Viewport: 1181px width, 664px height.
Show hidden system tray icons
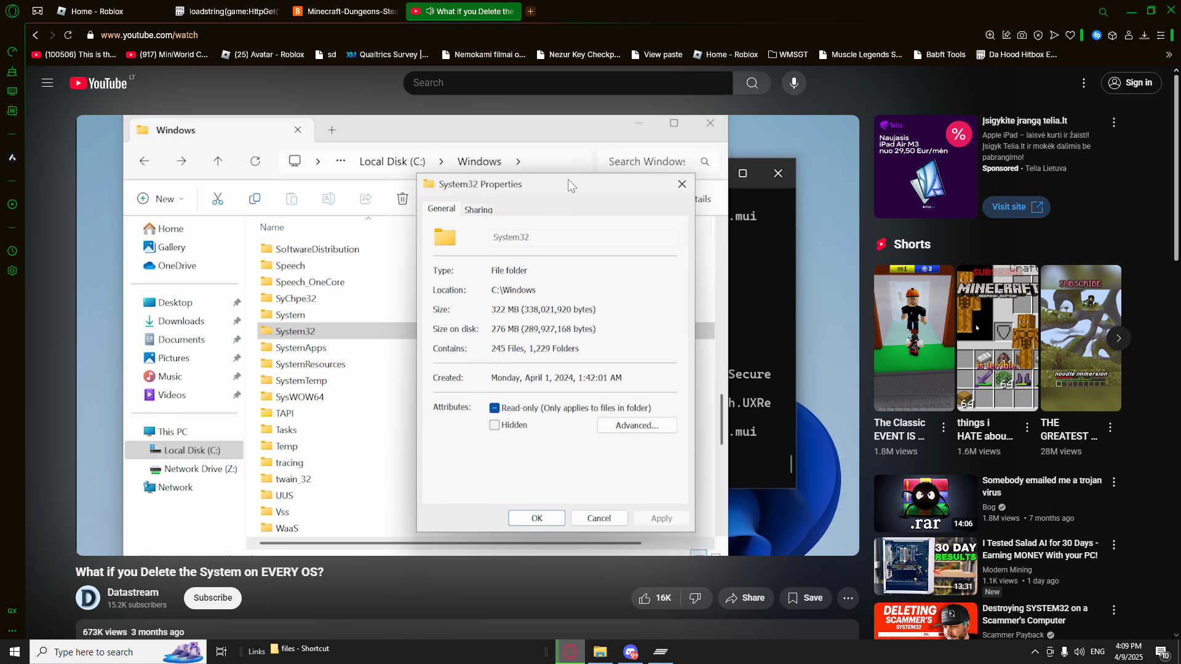pos(1035,652)
